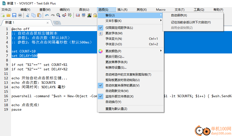Enable 自动将选中的文本复制到剪贴板(T)

tap(130, 75)
